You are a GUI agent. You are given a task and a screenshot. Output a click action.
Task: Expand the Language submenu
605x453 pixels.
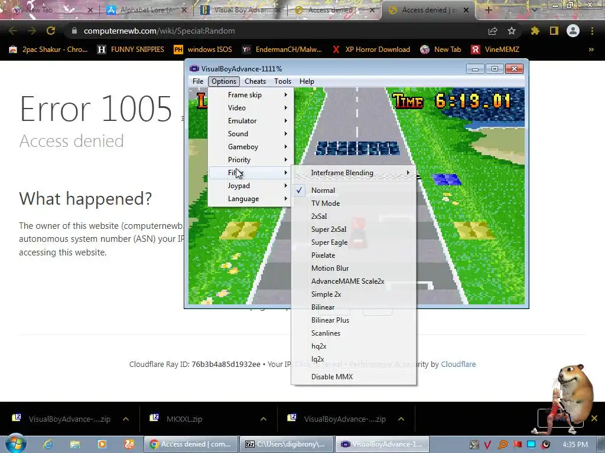coord(251,199)
